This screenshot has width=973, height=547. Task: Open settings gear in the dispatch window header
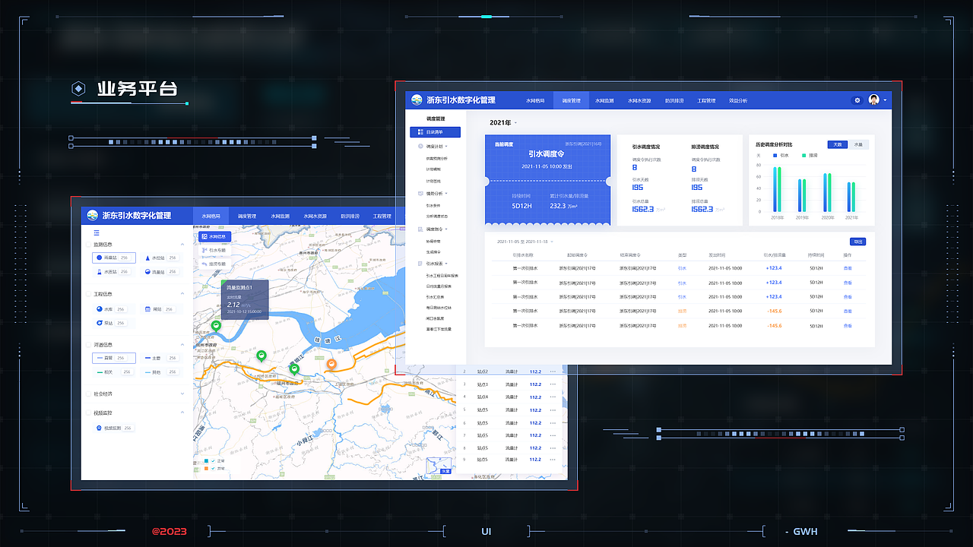coord(857,100)
